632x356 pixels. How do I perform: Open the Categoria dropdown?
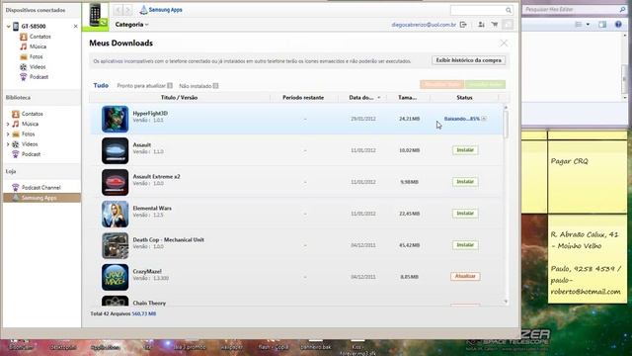[x=131, y=25]
